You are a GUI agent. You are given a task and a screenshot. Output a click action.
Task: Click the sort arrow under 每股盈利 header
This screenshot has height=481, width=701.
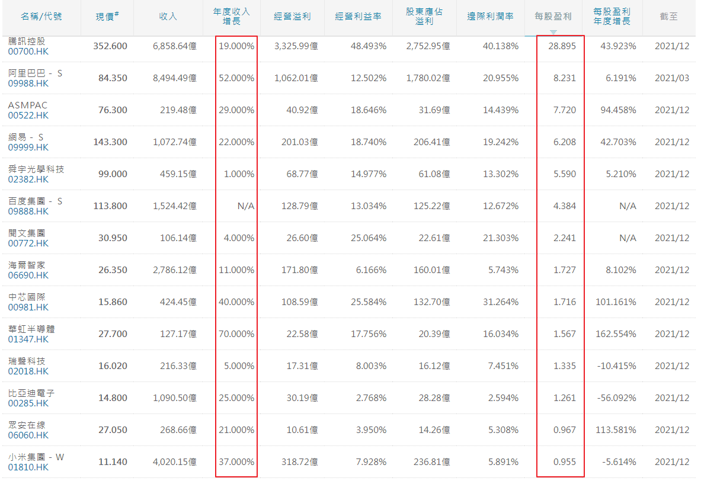[553, 32]
